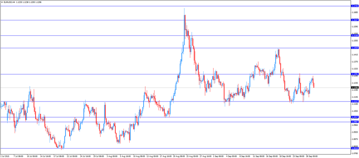Click the EURUSD,H4 chart title text

click(9, 2)
